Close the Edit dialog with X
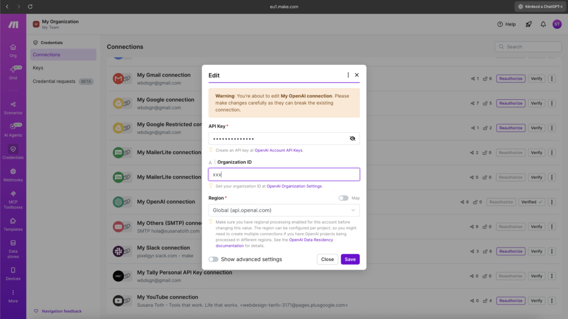The image size is (568, 319). click(x=357, y=75)
